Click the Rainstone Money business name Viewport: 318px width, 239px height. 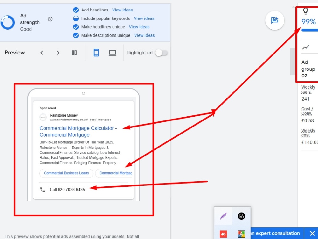pos(64,115)
